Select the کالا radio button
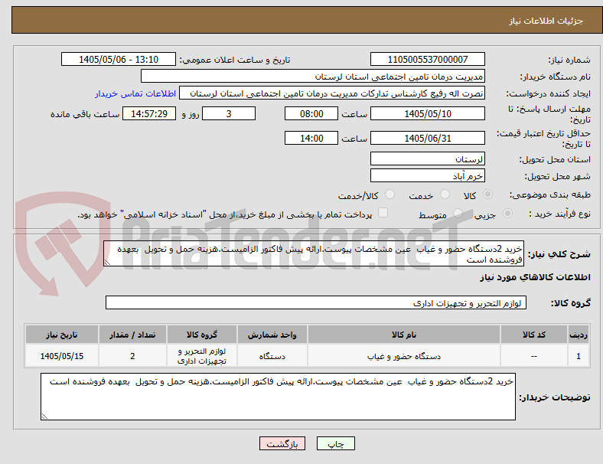This screenshot has width=603, height=464. (487, 194)
